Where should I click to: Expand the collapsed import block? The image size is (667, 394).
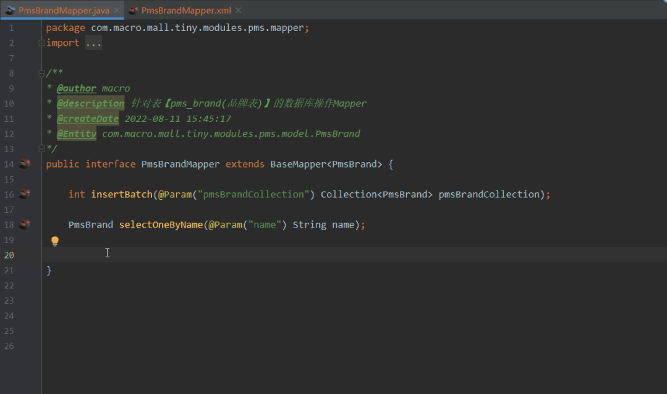pyautogui.click(x=41, y=43)
